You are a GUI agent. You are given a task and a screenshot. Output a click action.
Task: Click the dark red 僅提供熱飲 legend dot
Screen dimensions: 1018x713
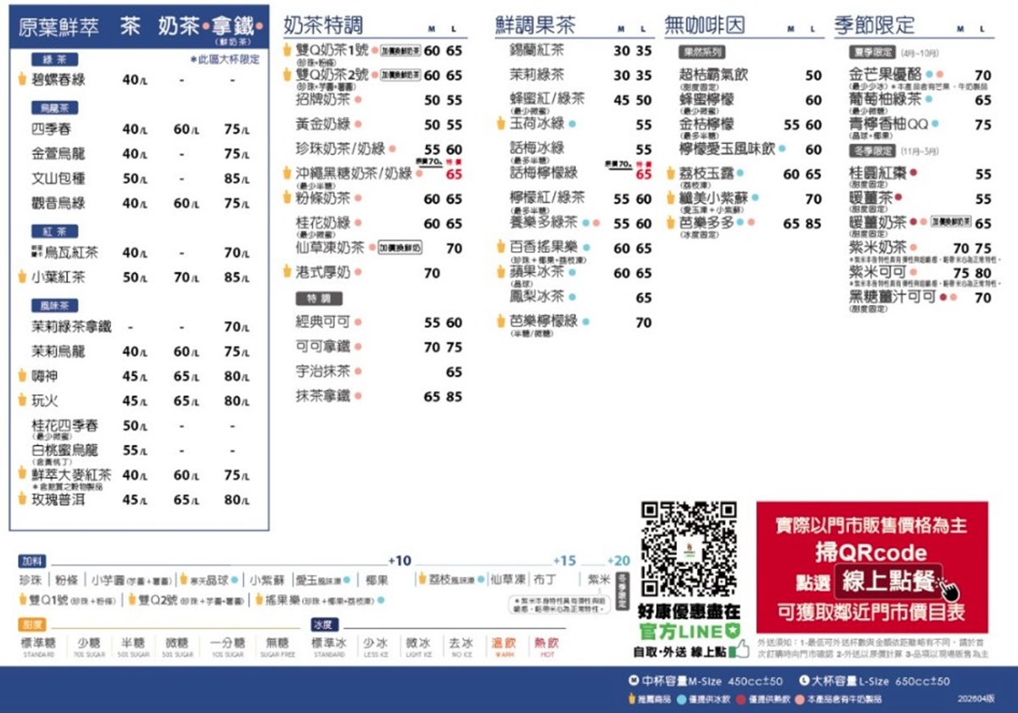coord(740,699)
